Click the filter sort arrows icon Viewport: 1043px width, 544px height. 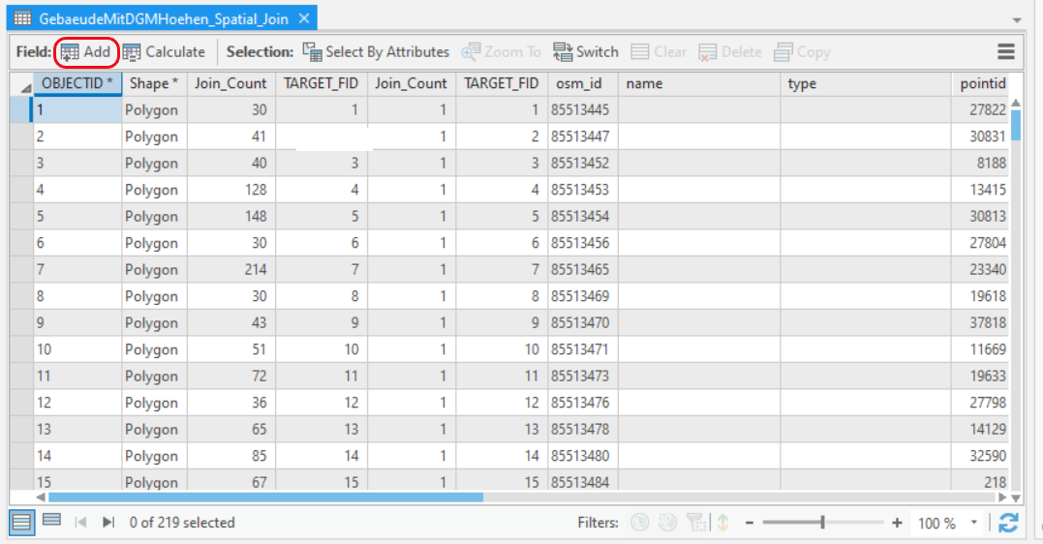[723, 523]
